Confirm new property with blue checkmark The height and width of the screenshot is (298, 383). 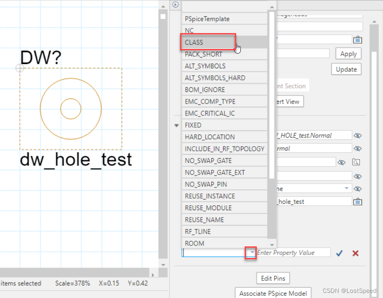(339, 253)
